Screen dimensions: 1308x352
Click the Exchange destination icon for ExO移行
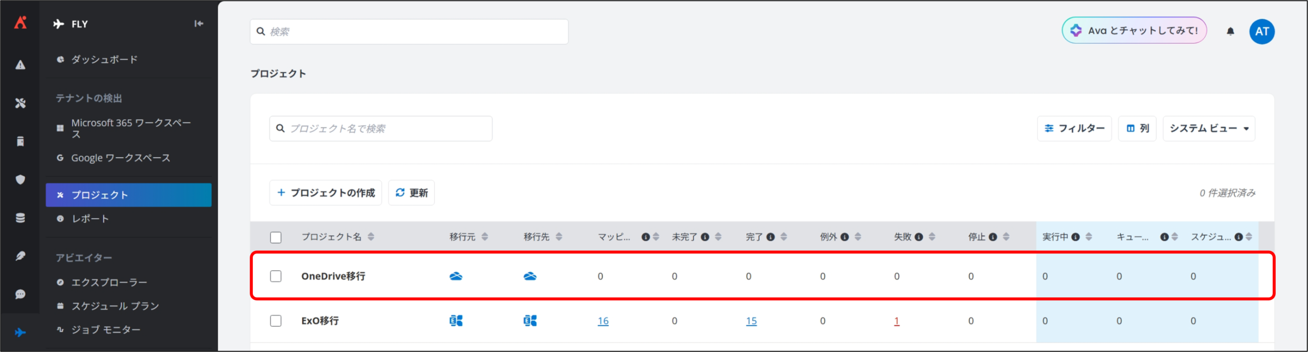[x=530, y=321]
